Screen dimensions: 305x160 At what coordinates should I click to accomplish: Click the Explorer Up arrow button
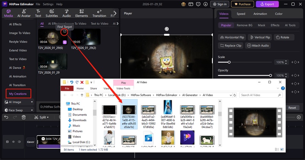pyautogui.click(x=82, y=95)
